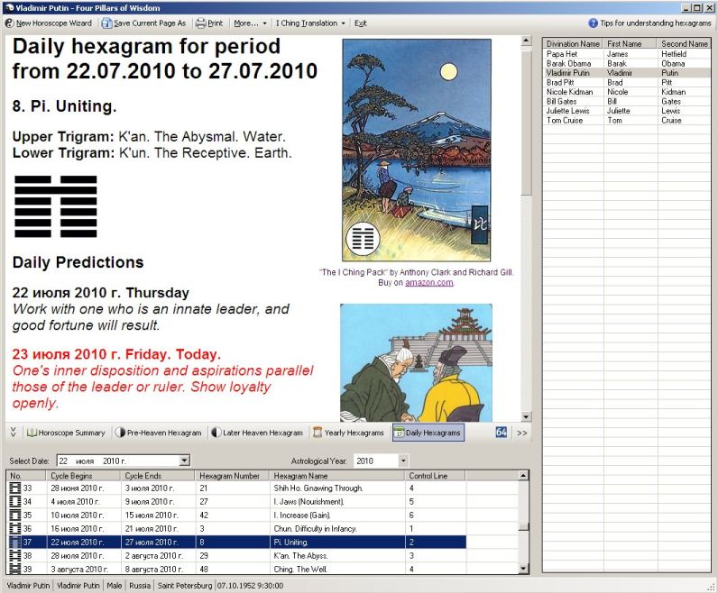Click the >> tab overflow arrow

click(x=521, y=433)
